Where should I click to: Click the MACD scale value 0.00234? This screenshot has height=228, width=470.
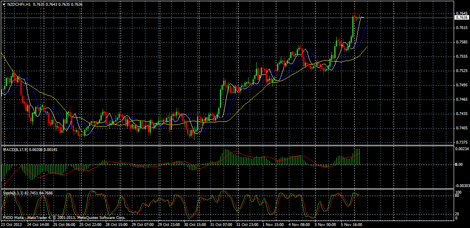pyautogui.click(x=463, y=149)
